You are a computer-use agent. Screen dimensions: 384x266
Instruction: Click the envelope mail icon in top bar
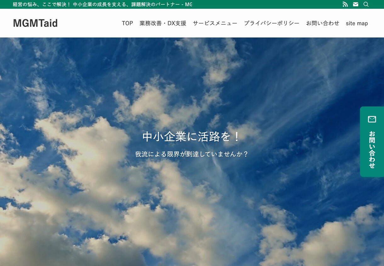click(x=356, y=4)
